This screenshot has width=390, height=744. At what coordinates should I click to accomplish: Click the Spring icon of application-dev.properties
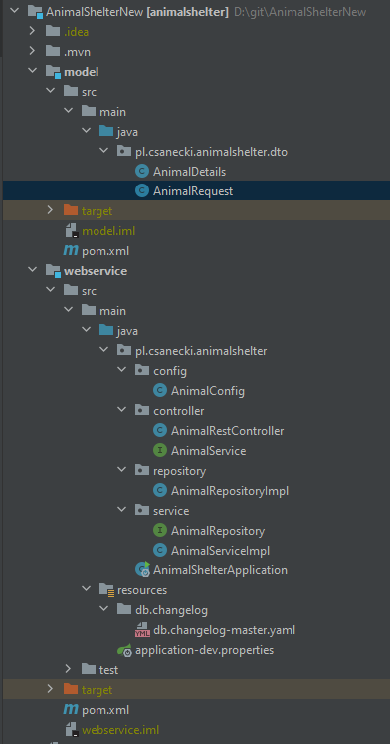click(x=125, y=650)
